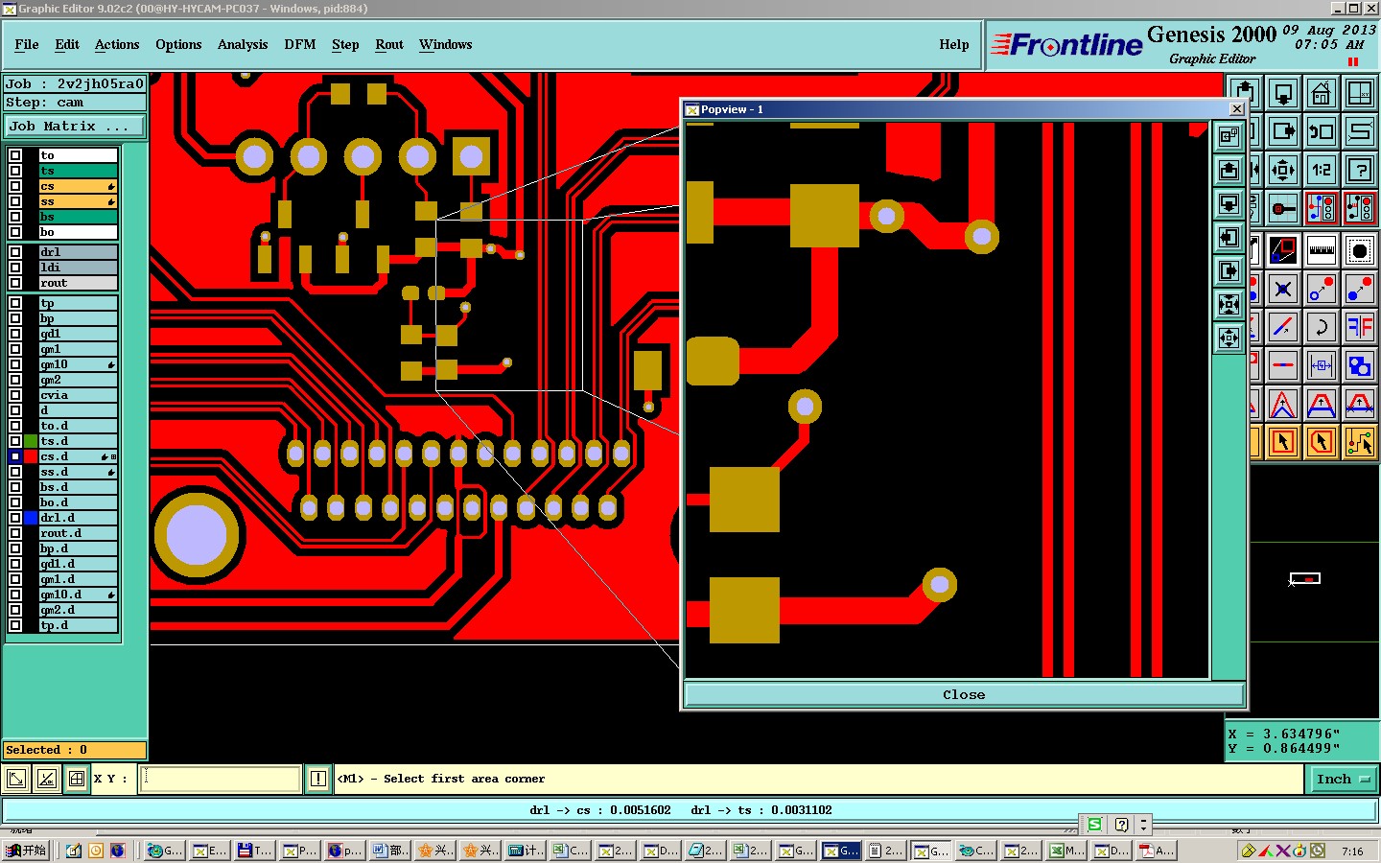Open the Edit menu
The width and height of the screenshot is (1381, 863).
(x=67, y=45)
